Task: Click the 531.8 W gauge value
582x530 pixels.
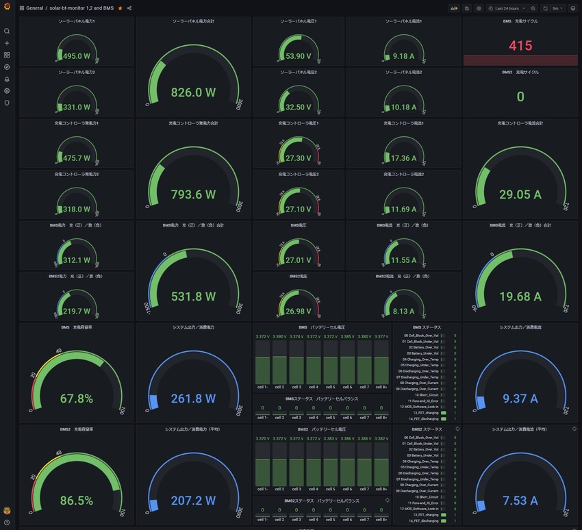Action: pos(193,296)
